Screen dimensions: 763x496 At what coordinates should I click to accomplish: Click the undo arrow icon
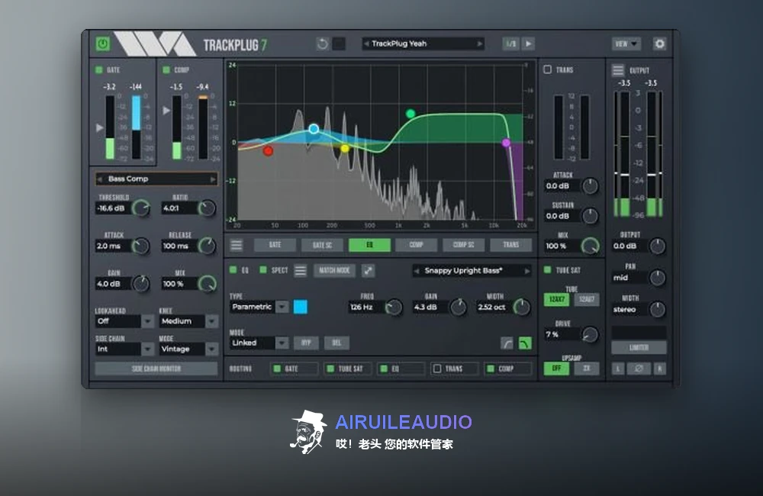(322, 43)
